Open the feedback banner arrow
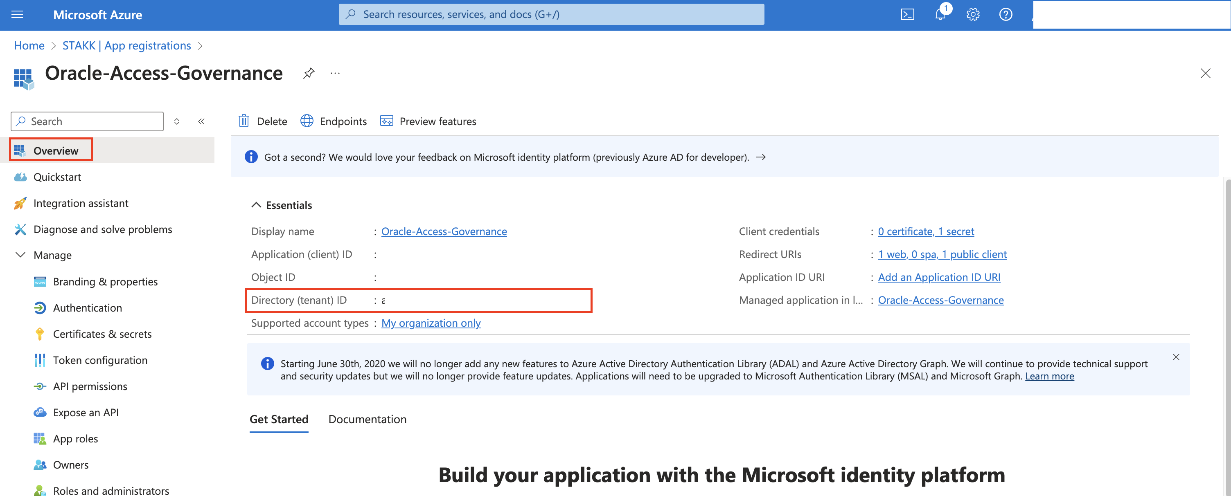The height and width of the screenshot is (496, 1231). tap(760, 157)
